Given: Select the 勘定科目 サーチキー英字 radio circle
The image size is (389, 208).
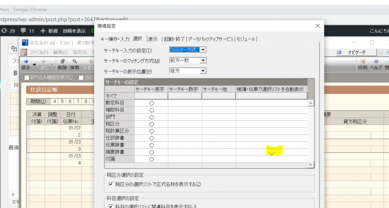Looking at the screenshot, I should pos(151,103).
